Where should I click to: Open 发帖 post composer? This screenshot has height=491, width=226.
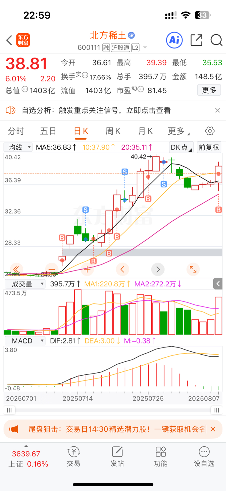(x=117, y=456)
